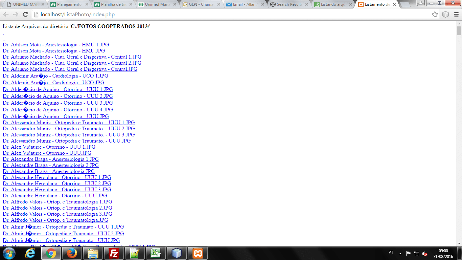Open 'Dr. Alessandro Muniz' 'UUU.JPG' link
The width and height of the screenshot is (462, 260).
pos(67,141)
